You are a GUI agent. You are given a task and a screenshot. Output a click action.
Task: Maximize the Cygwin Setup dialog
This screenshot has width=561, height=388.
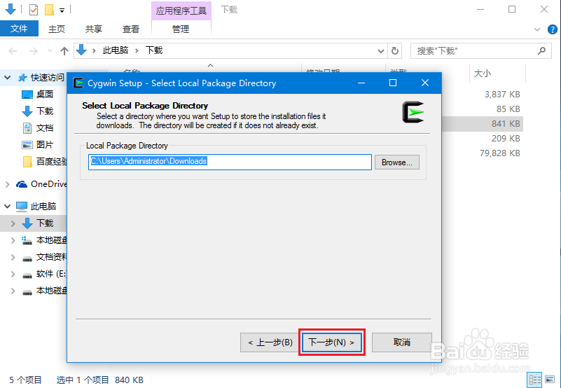(393, 83)
